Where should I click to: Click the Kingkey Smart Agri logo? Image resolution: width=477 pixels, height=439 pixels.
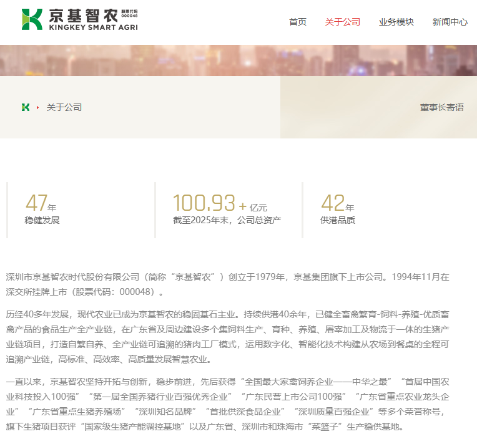point(79,19)
